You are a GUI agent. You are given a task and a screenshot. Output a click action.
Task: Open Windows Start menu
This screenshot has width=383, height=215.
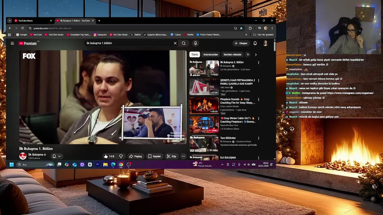[11, 165]
